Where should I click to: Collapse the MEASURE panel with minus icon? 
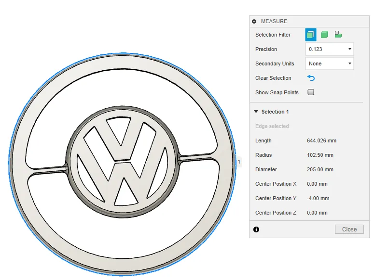[254, 21]
